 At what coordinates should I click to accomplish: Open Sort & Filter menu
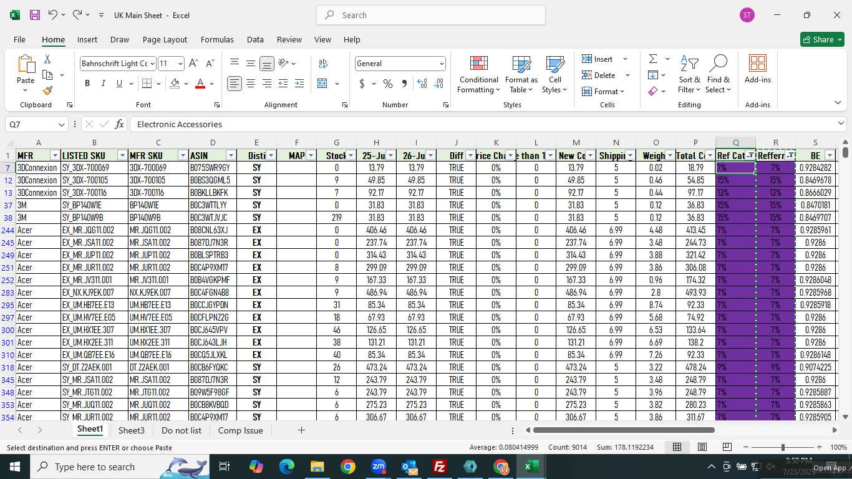(689, 75)
